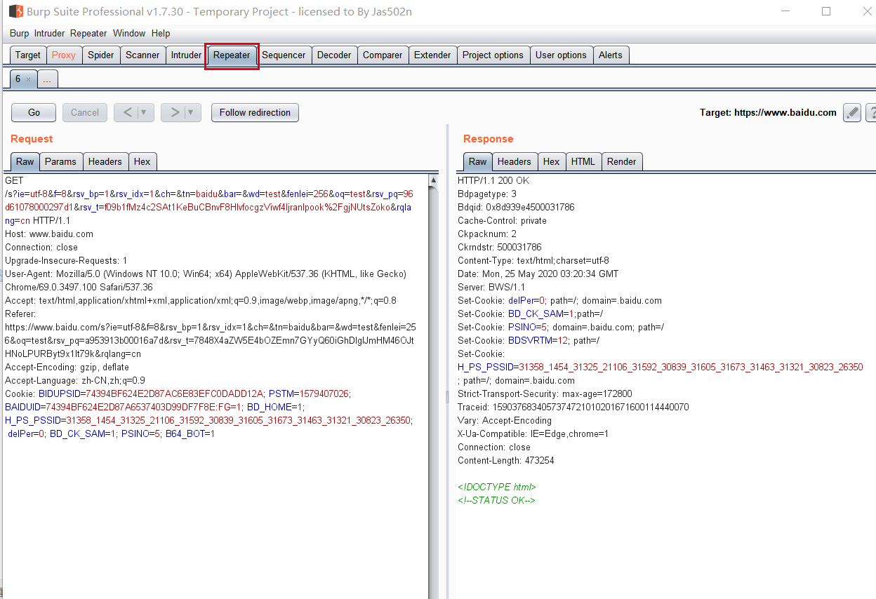Open the User options tab

[x=561, y=55]
